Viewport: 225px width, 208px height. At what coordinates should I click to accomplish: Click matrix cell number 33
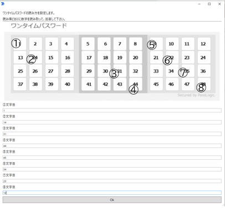point(156,71)
